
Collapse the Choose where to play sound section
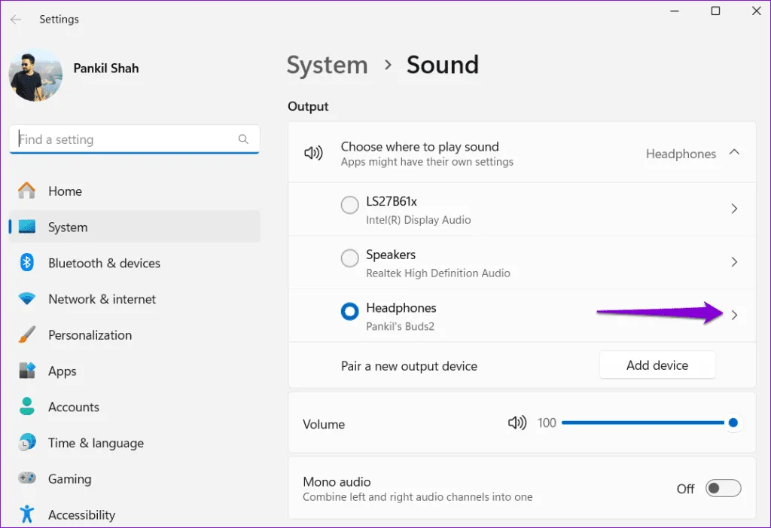[x=734, y=153]
